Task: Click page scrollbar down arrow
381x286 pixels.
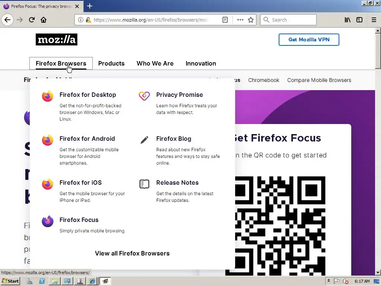Action: point(378,273)
